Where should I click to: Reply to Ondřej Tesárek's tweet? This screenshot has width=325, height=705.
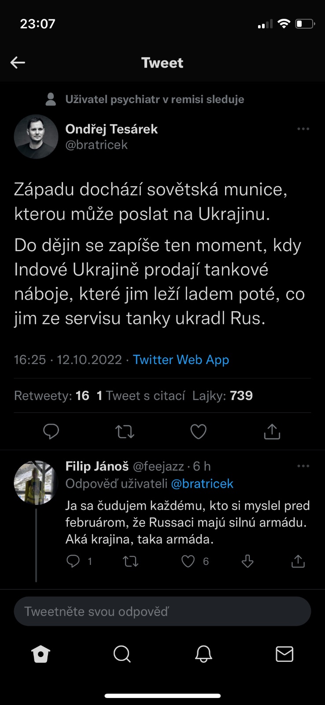tap(51, 431)
